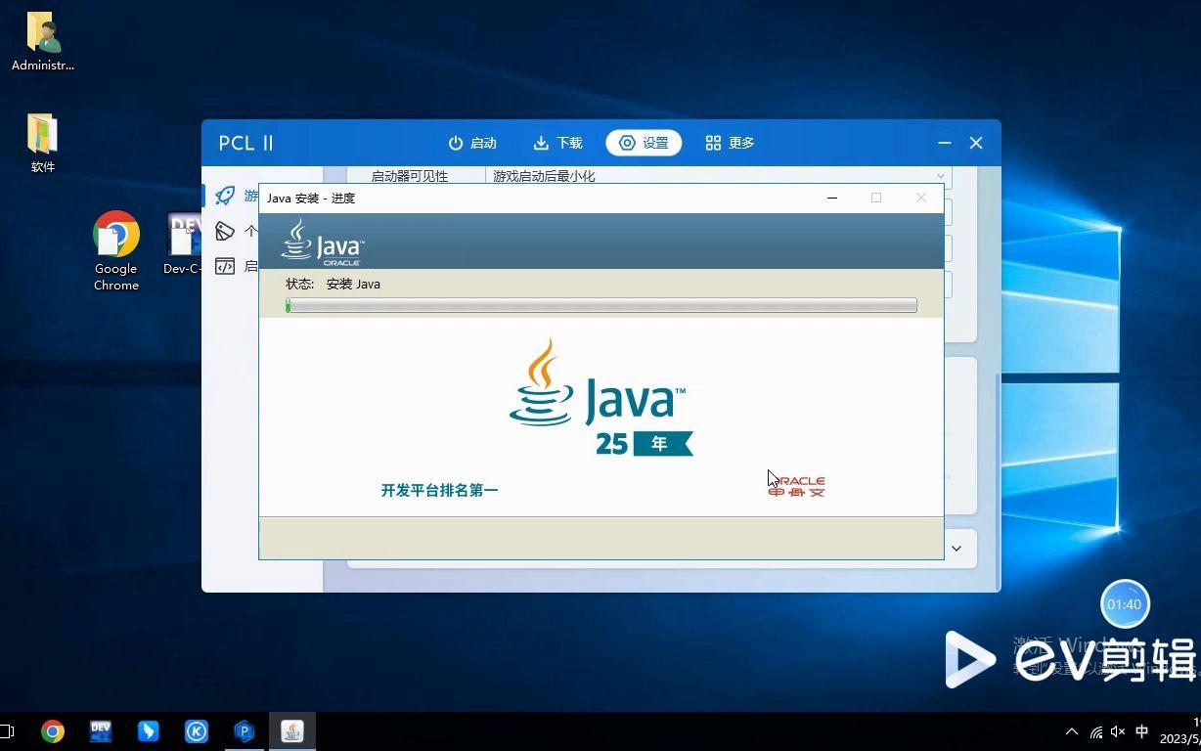
Task: Click the Java installer taskbar icon
Action: coord(292,731)
